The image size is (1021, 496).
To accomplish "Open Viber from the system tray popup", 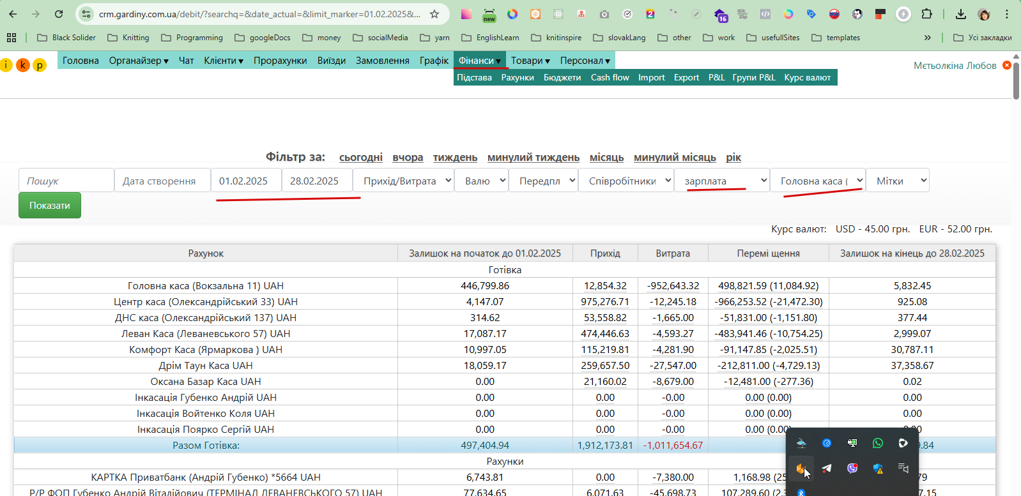I will point(852,469).
